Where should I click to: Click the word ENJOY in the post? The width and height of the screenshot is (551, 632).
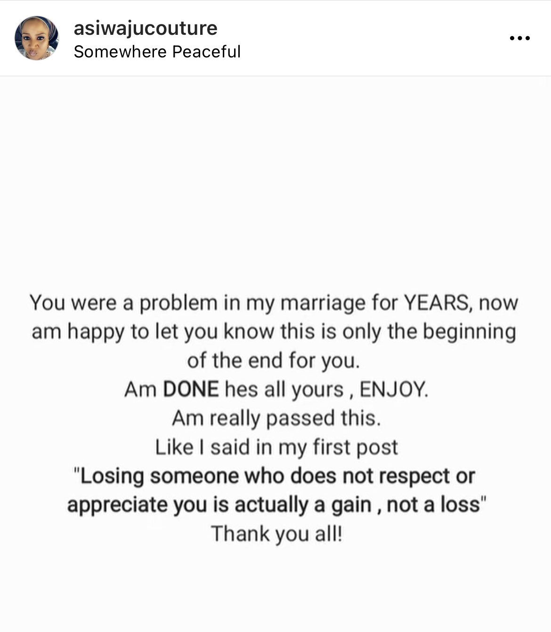coord(394,390)
